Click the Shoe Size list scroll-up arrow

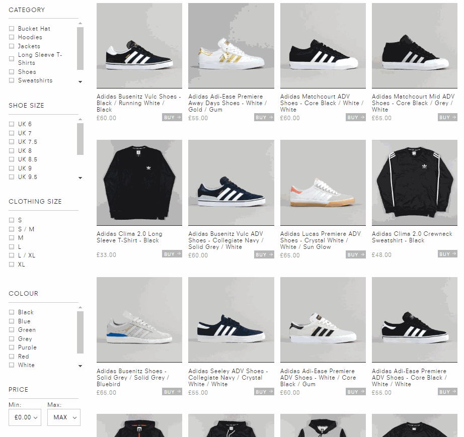(80, 119)
